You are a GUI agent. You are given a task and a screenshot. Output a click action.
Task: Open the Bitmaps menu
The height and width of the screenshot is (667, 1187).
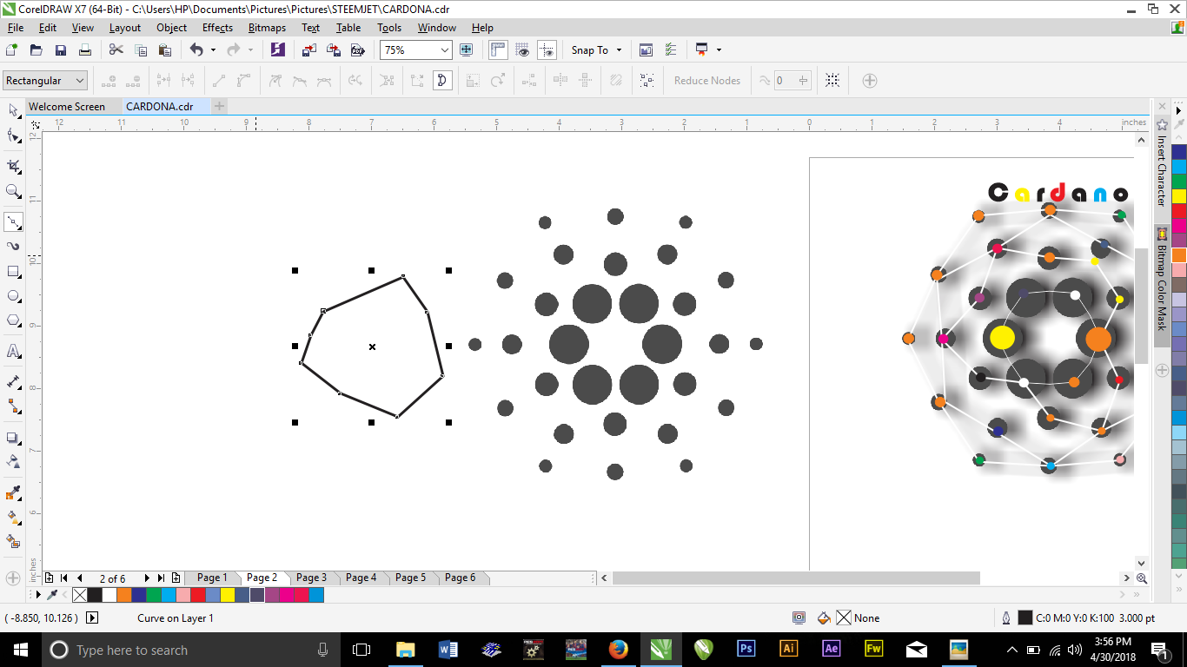(267, 27)
